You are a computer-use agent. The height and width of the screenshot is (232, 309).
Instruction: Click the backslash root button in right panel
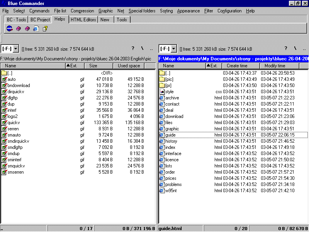(x=295, y=48)
